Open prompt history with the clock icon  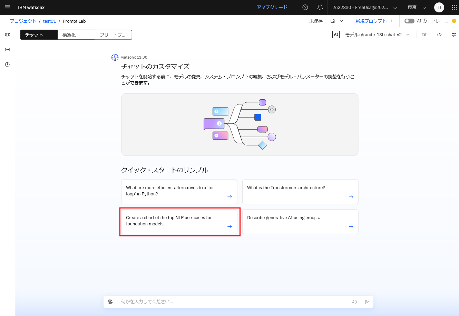coord(7,64)
